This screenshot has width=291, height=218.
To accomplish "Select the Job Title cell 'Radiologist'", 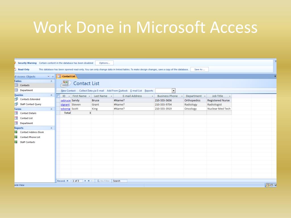I will (x=219, y=104).
